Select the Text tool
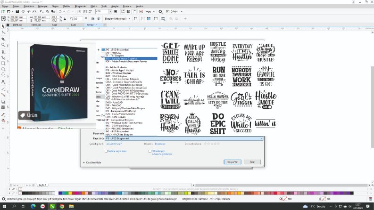Screen dimensions: 374x210 pos(3,81)
